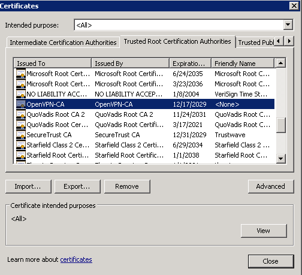Click certificate icon of OpenVPN-CA row
Viewport: 302px width, 275px height.
pyautogui.click(x=21, y=104)
